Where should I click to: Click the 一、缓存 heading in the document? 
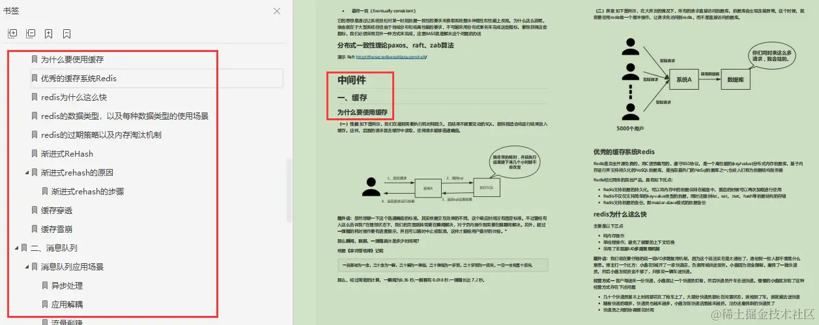tap(352, 97)
